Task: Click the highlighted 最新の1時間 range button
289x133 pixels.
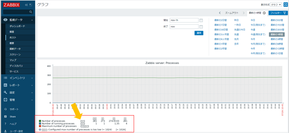Action: click(277, 34)
